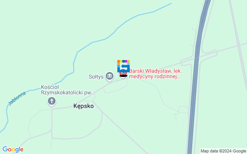
Task: Click the Sołtys government building pin
Action: (x=110, y=77)
